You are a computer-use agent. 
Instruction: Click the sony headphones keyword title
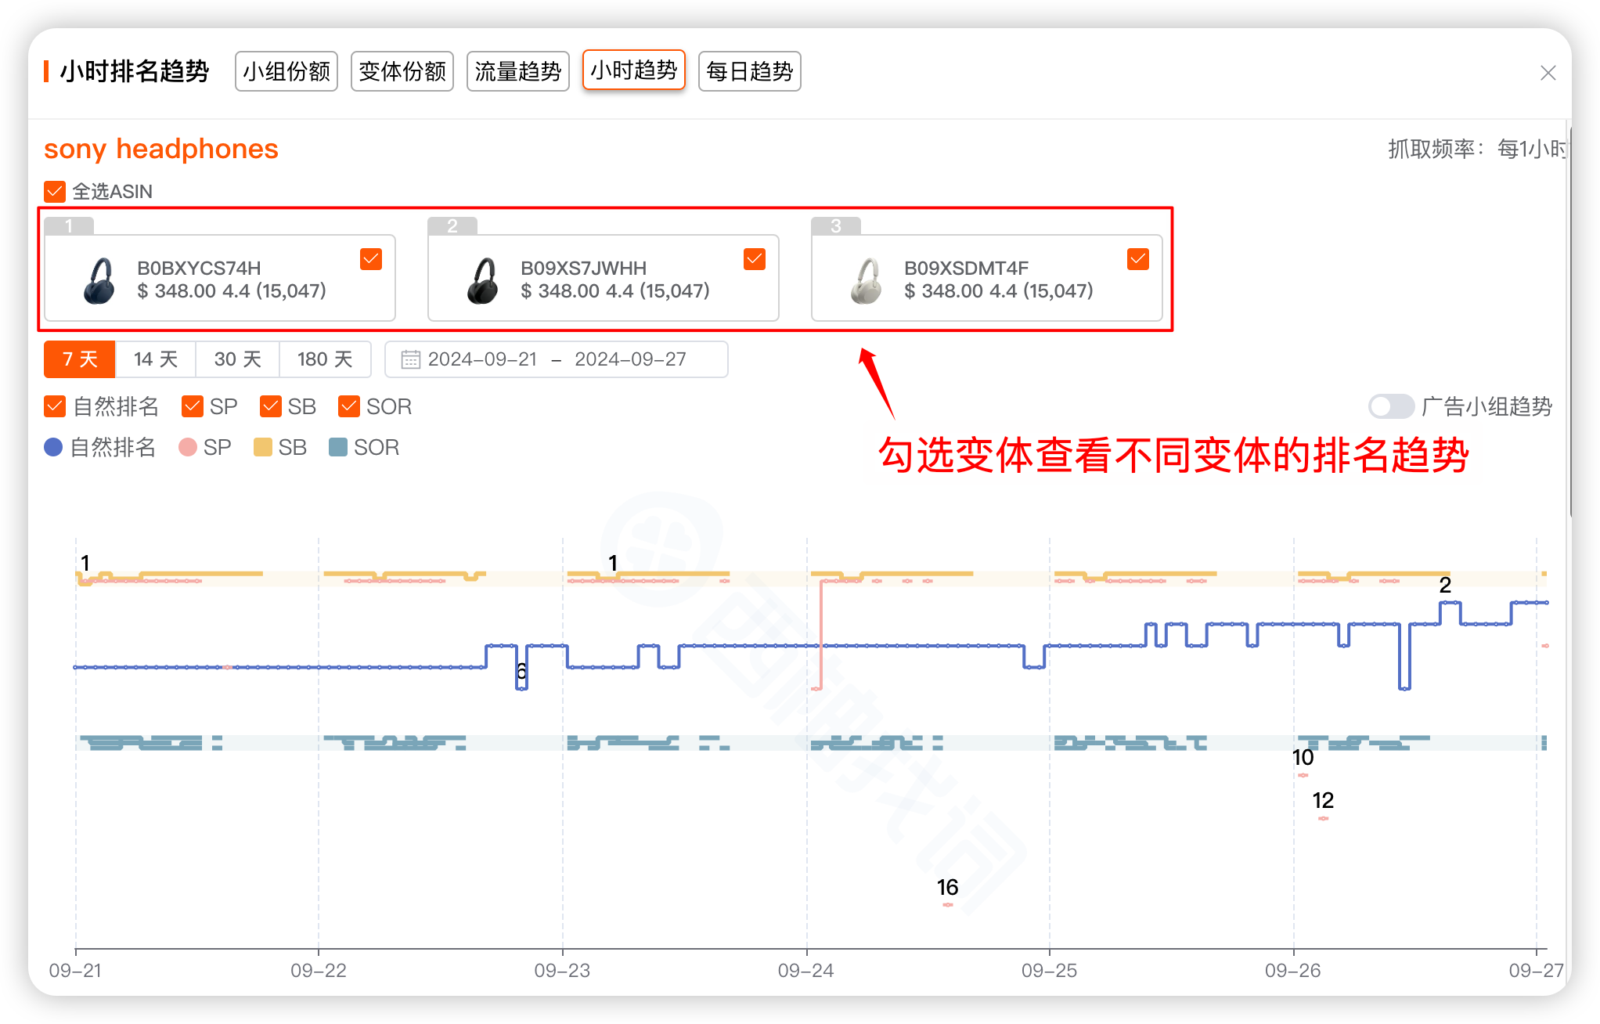point(161,149)
